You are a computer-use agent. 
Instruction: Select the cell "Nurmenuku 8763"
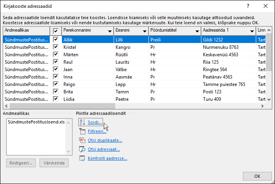[x=228, y=47]
